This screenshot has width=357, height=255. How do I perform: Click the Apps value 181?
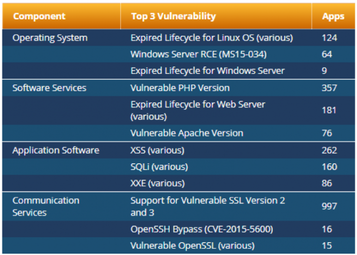coord(329,110)
